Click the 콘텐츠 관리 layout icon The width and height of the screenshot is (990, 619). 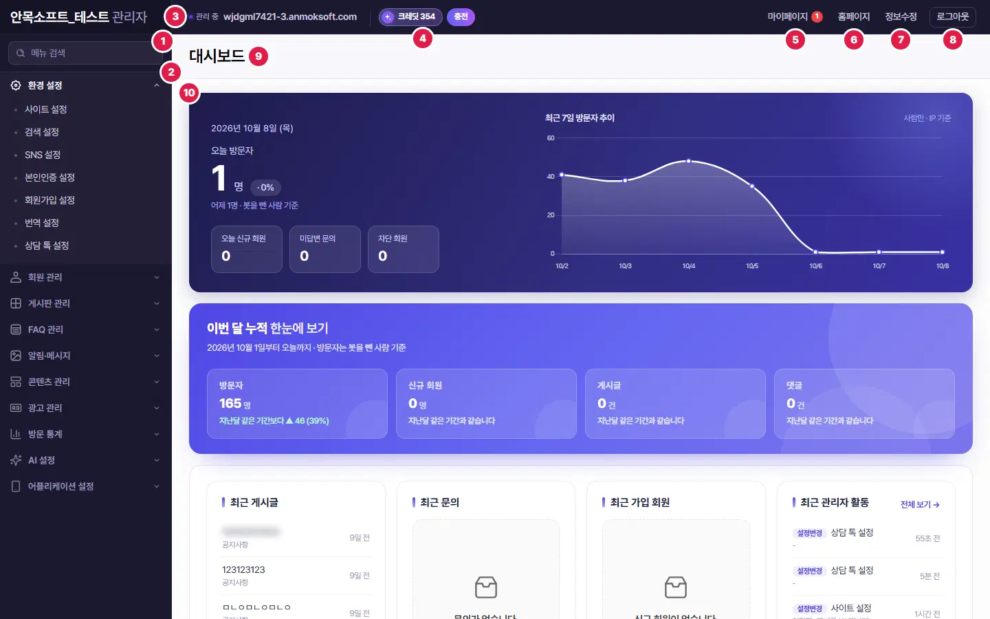pos(16,382)
